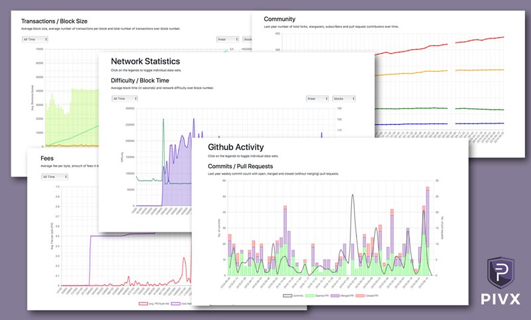
Task: Toggle the Opened PR legend entry
Action: coord(317,295)
